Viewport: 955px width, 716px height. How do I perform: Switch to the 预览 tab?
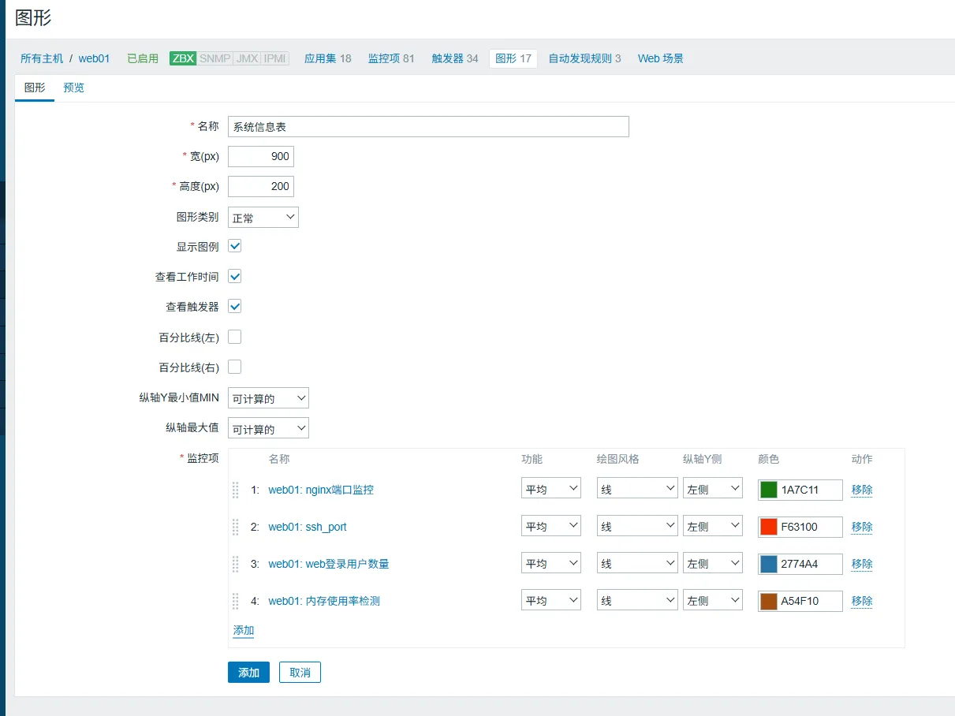tap(74, 88)
